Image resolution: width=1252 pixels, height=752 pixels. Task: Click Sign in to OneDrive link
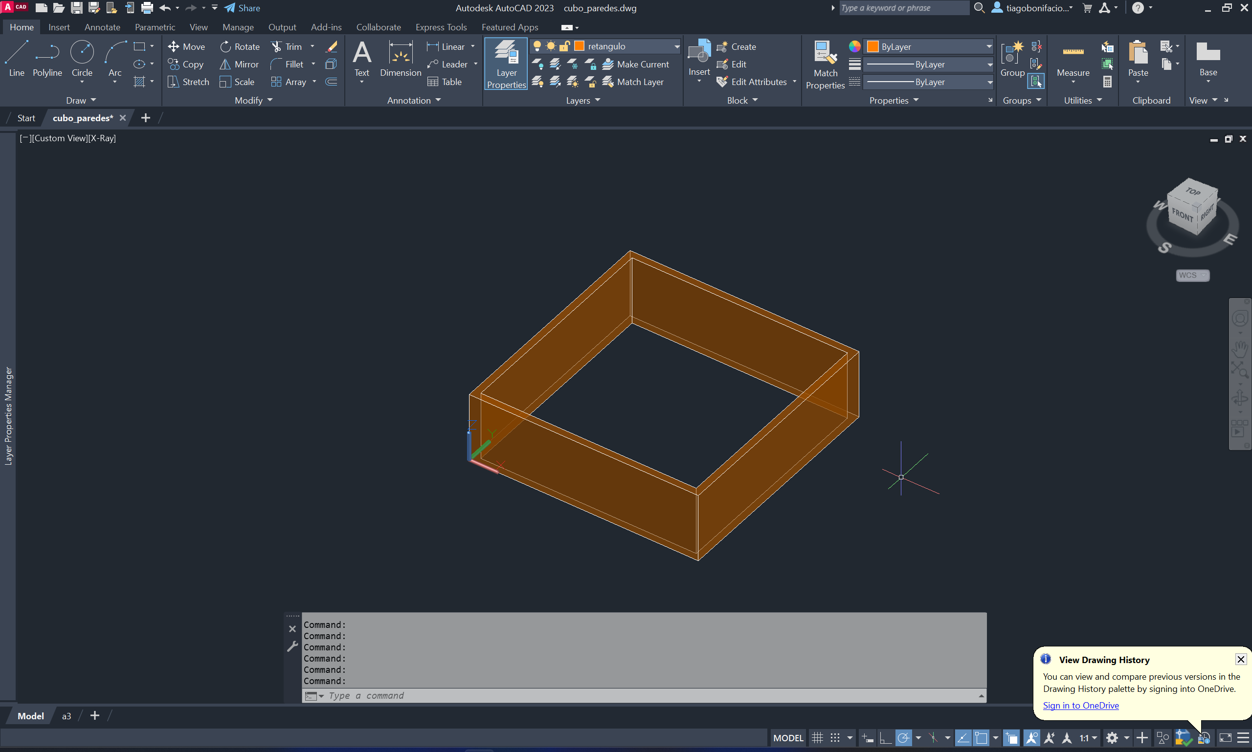tap(1081, 706)
